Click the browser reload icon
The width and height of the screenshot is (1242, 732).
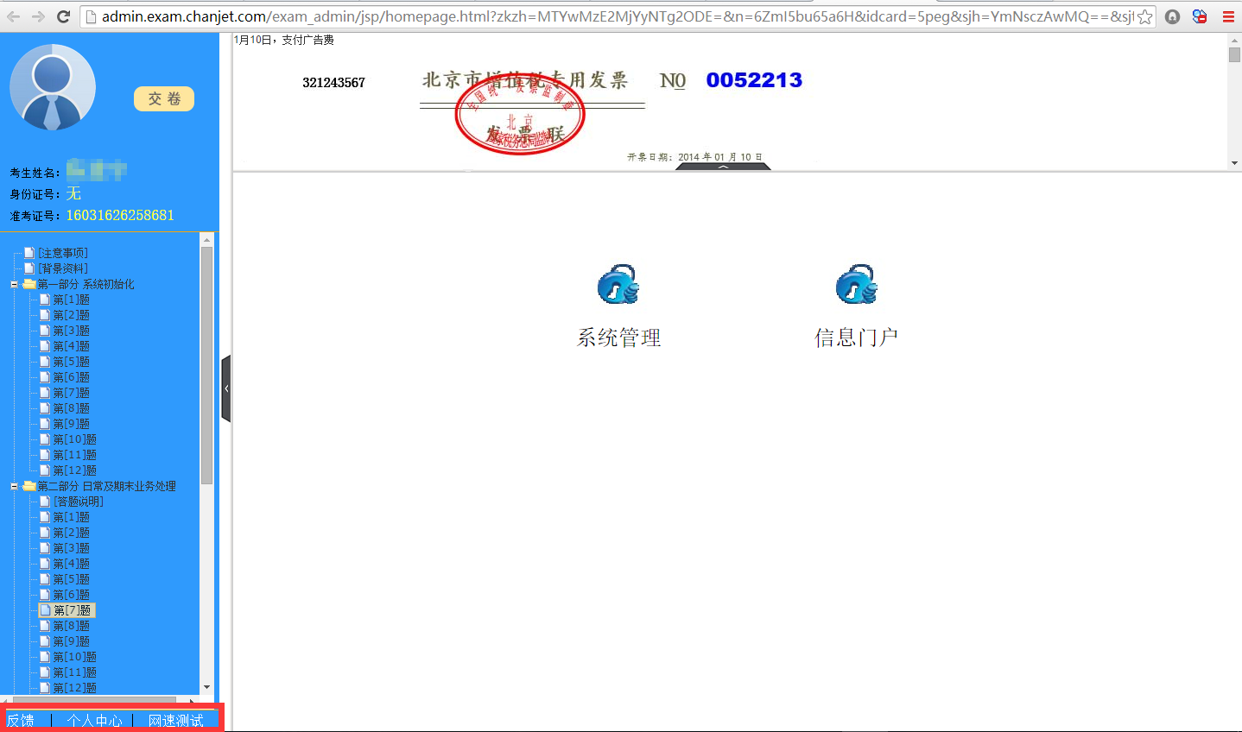tap(63, 16)
